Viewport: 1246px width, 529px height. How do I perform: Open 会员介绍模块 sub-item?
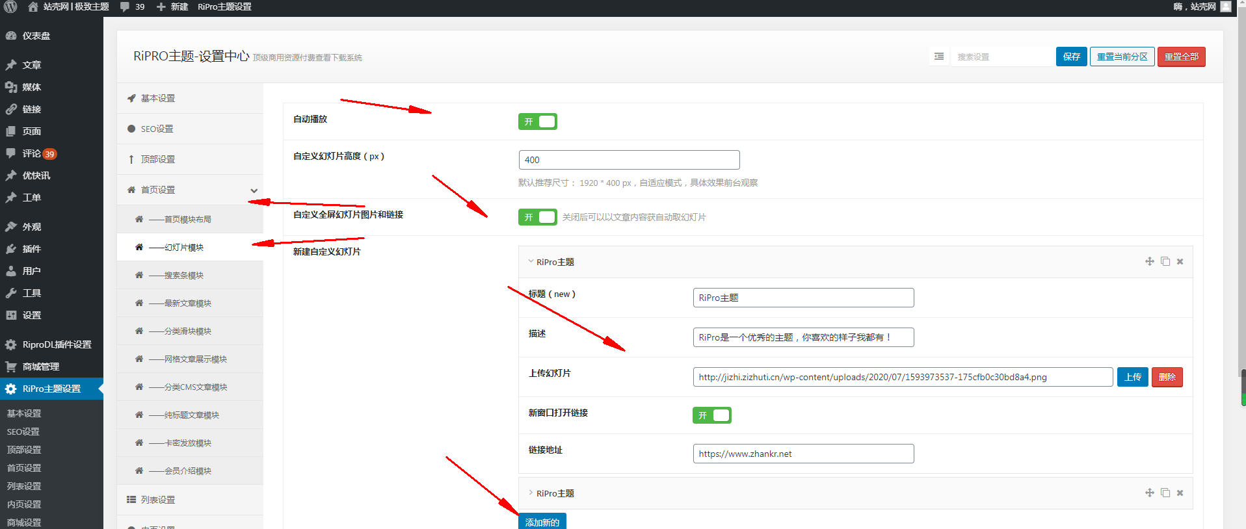point(190,471)
